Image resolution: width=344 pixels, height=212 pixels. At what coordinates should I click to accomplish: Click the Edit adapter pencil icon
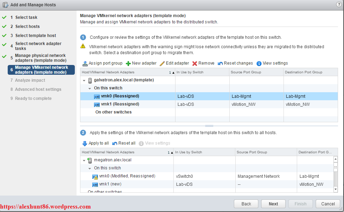(x=162, y=64)
